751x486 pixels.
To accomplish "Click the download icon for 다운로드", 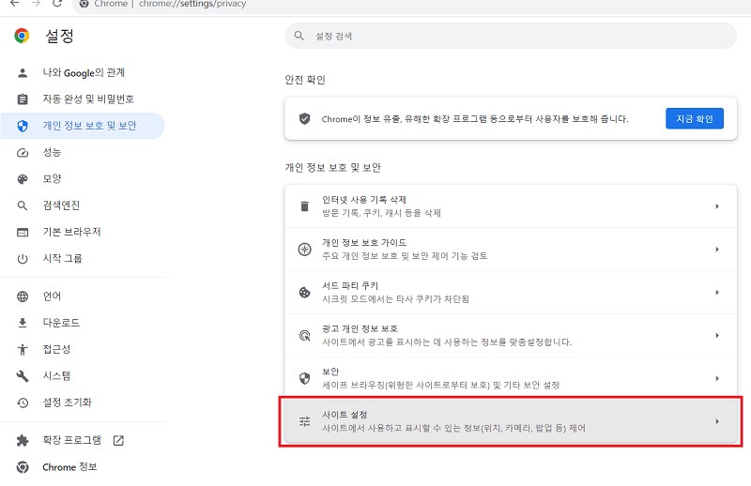I will tap(23, 323).
